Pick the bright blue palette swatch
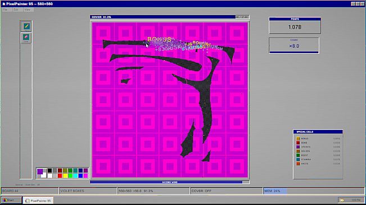This screenshot has height=205, width=366. [80, 176]
